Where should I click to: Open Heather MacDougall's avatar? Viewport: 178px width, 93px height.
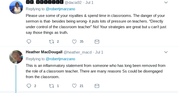(16, 57)
